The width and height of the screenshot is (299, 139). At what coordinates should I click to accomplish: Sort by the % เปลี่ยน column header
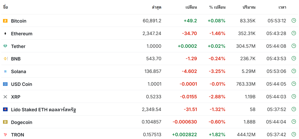pyautogui.click(x=217, y=7)
